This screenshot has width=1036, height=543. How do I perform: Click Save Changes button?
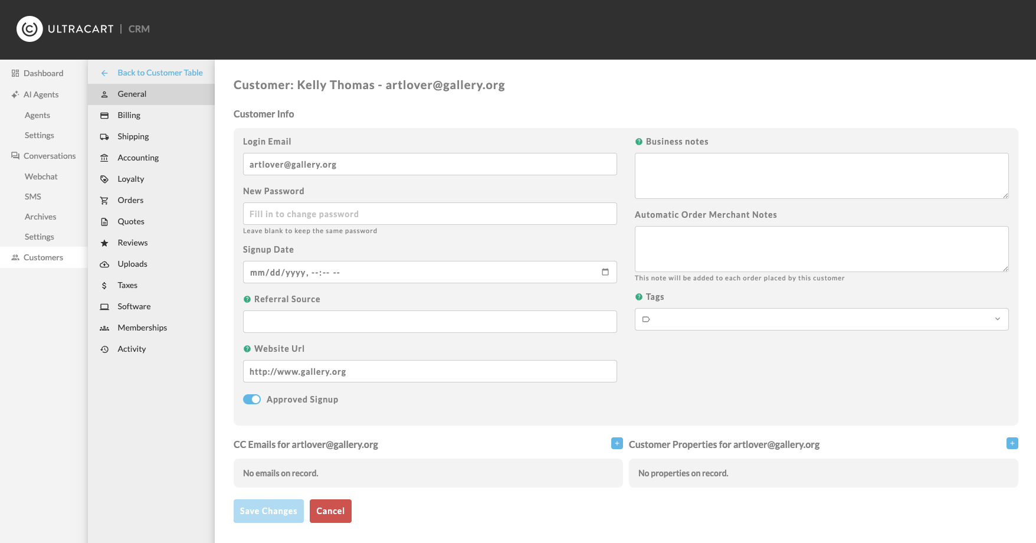(268, 511)
